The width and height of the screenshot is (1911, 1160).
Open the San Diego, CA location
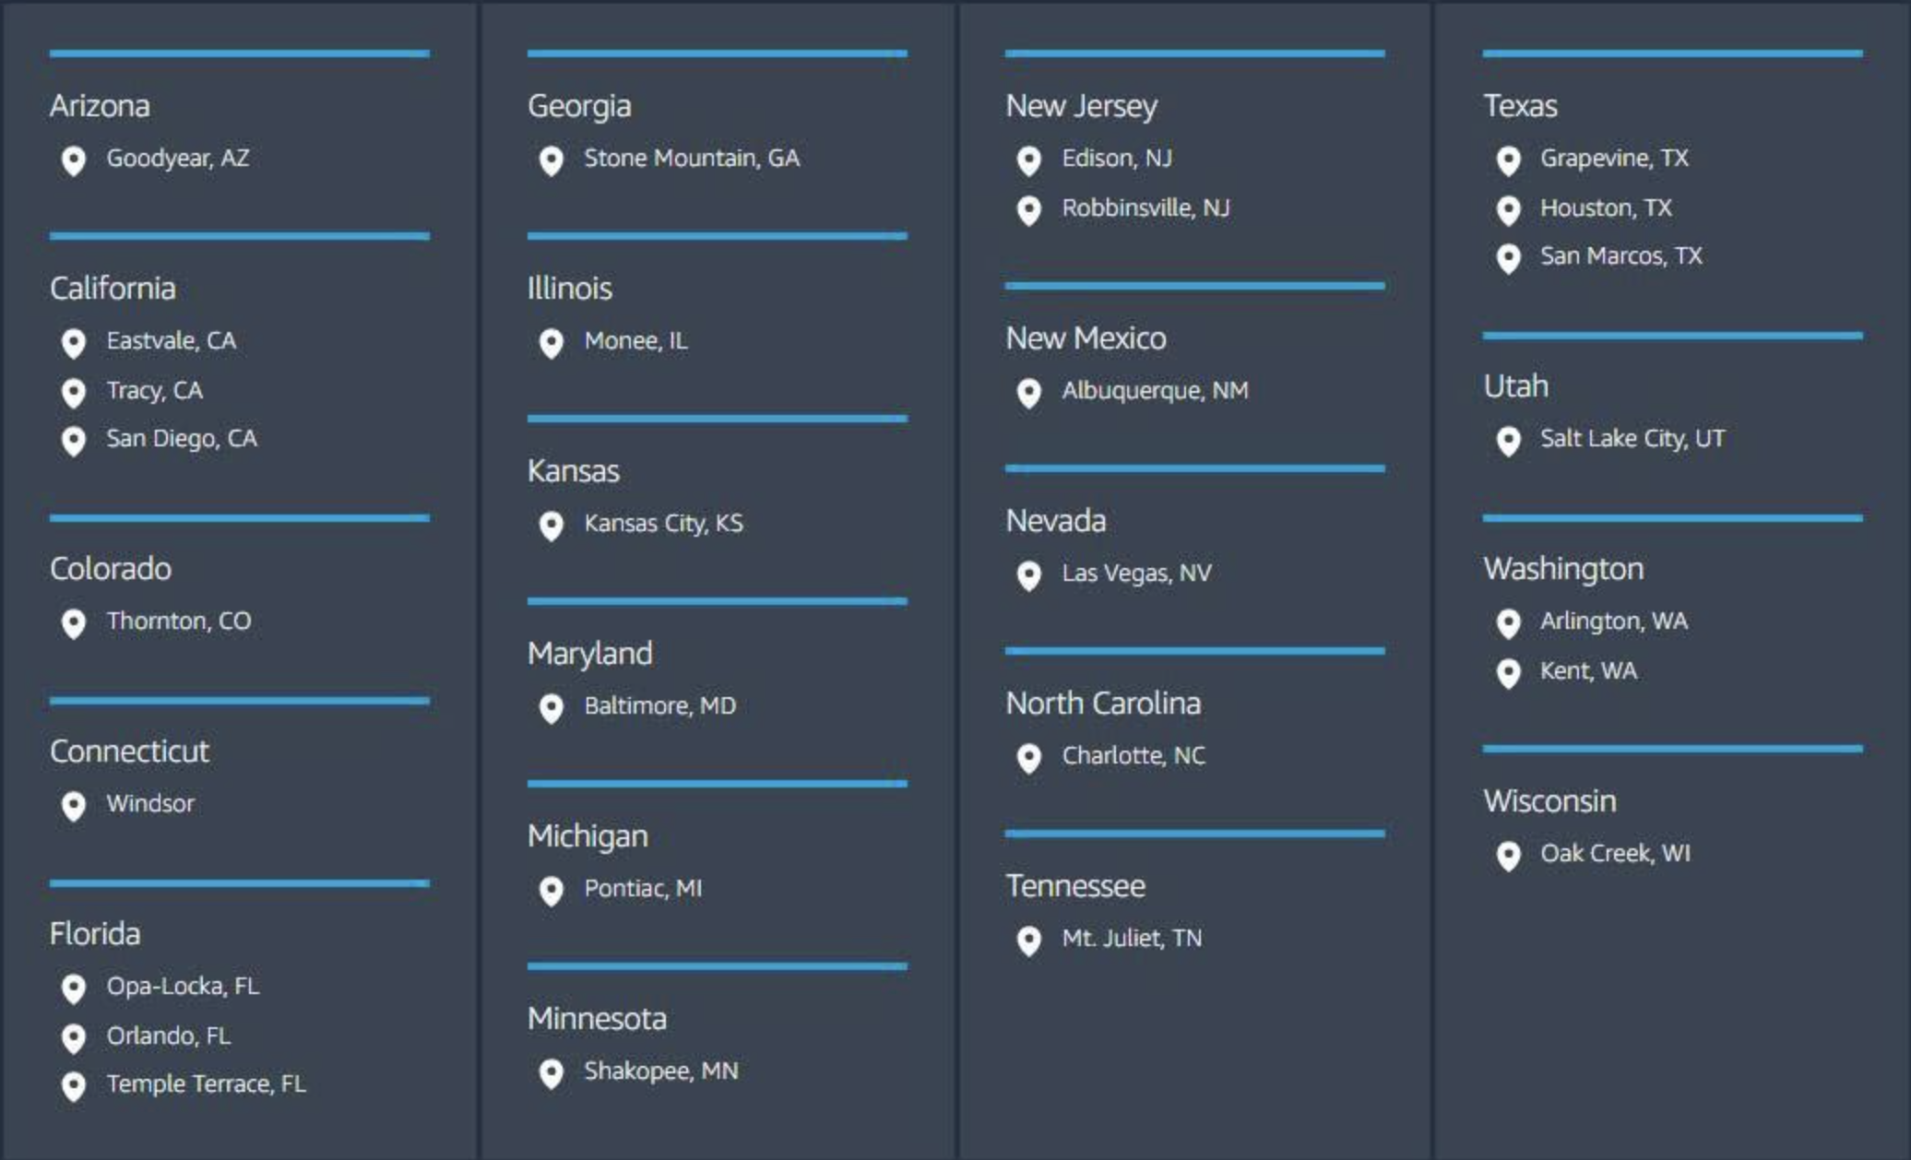[x=182, y=439]
